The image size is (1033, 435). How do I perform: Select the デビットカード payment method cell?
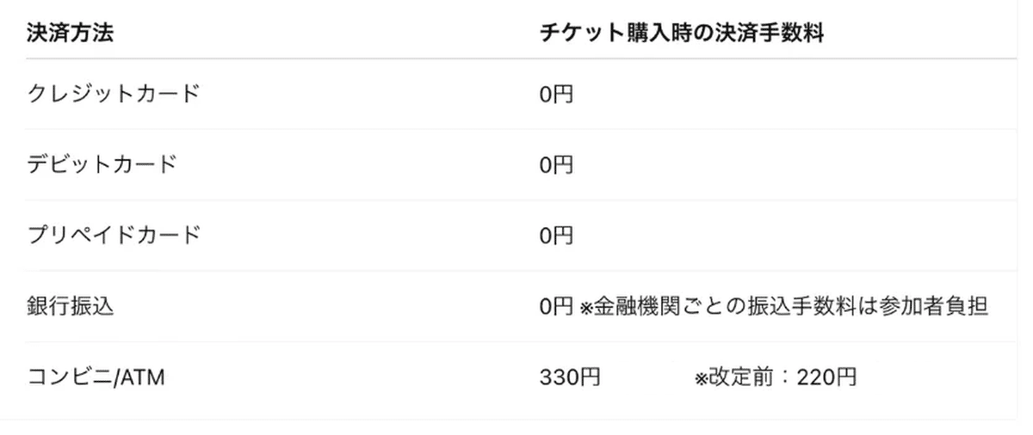tap(102, 163)
